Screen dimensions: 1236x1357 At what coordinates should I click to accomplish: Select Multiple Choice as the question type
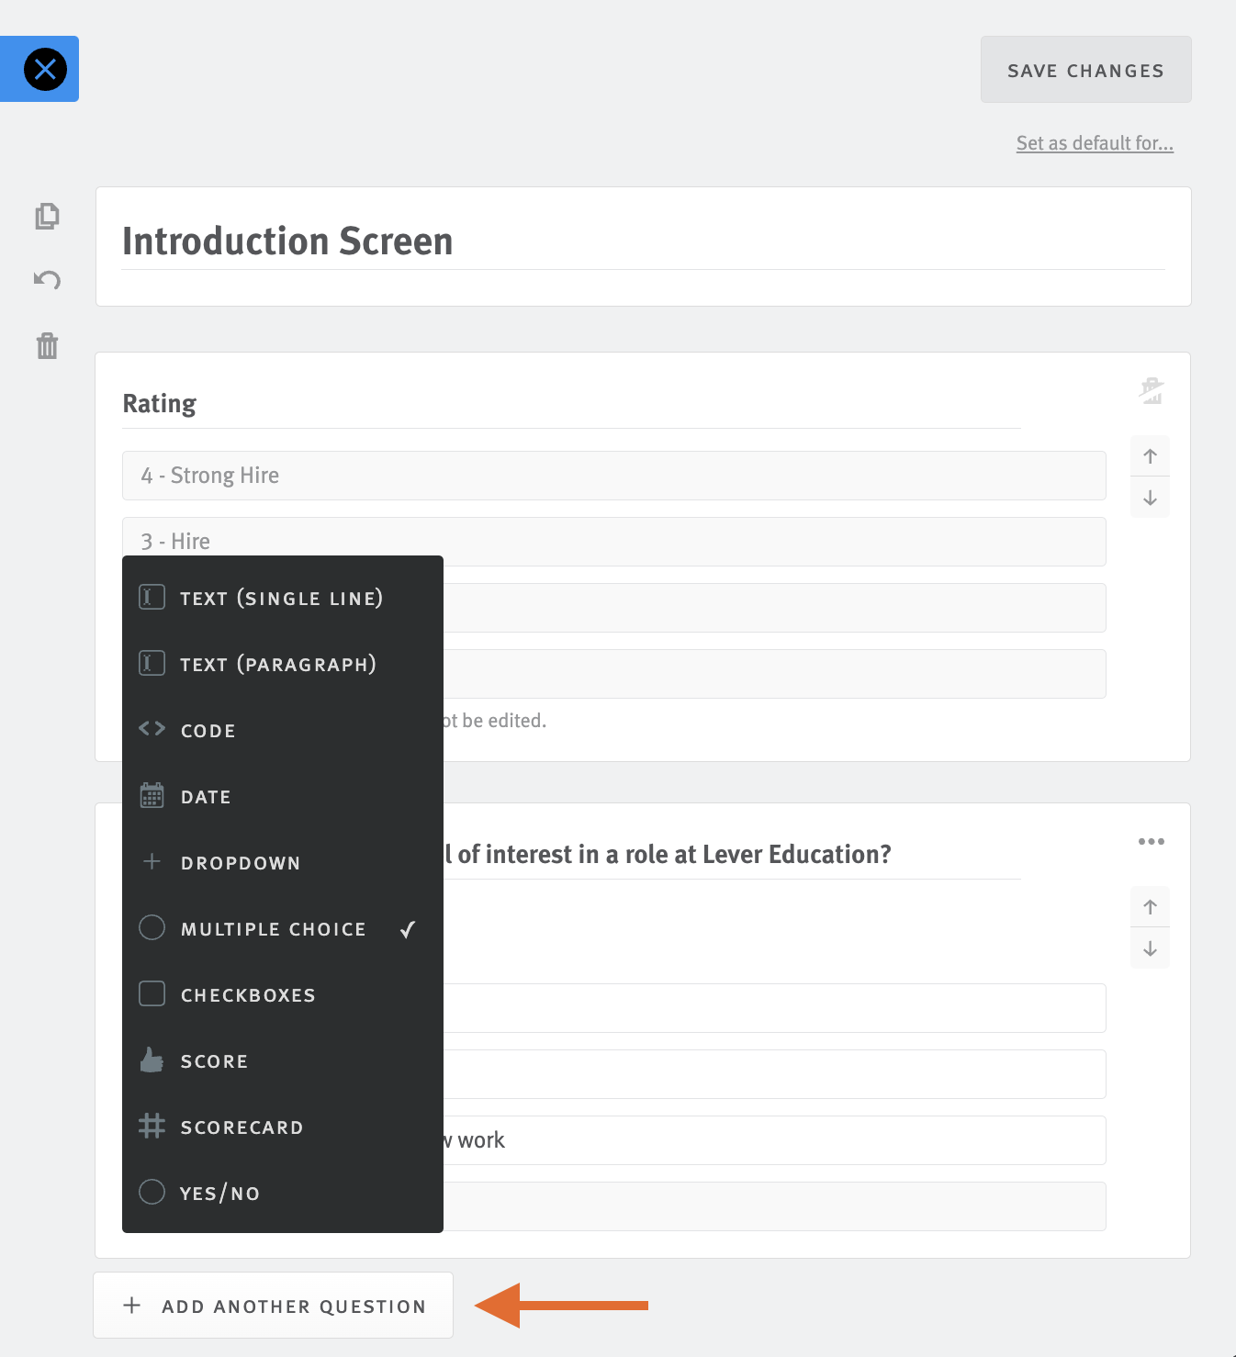pos(272,928)
